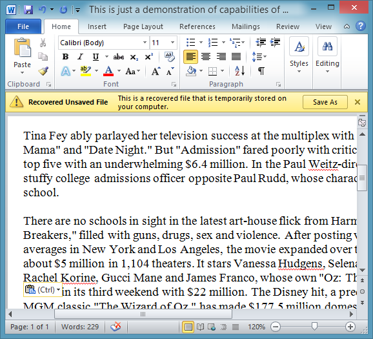Copy the selection using the Copy icon

43,57
